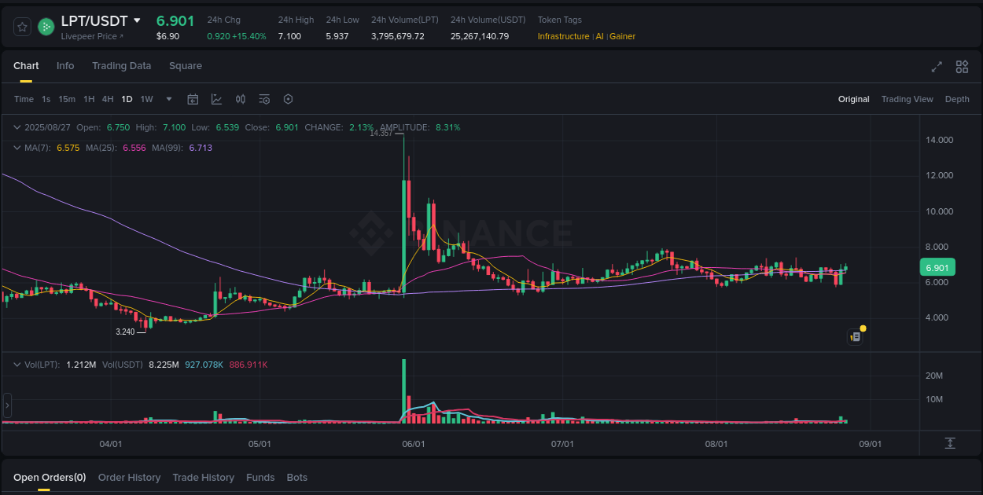Image resolution: width=983 pixels, height=495 pixels.
Task: Collapse the MA indicators row
Action: 17,147
